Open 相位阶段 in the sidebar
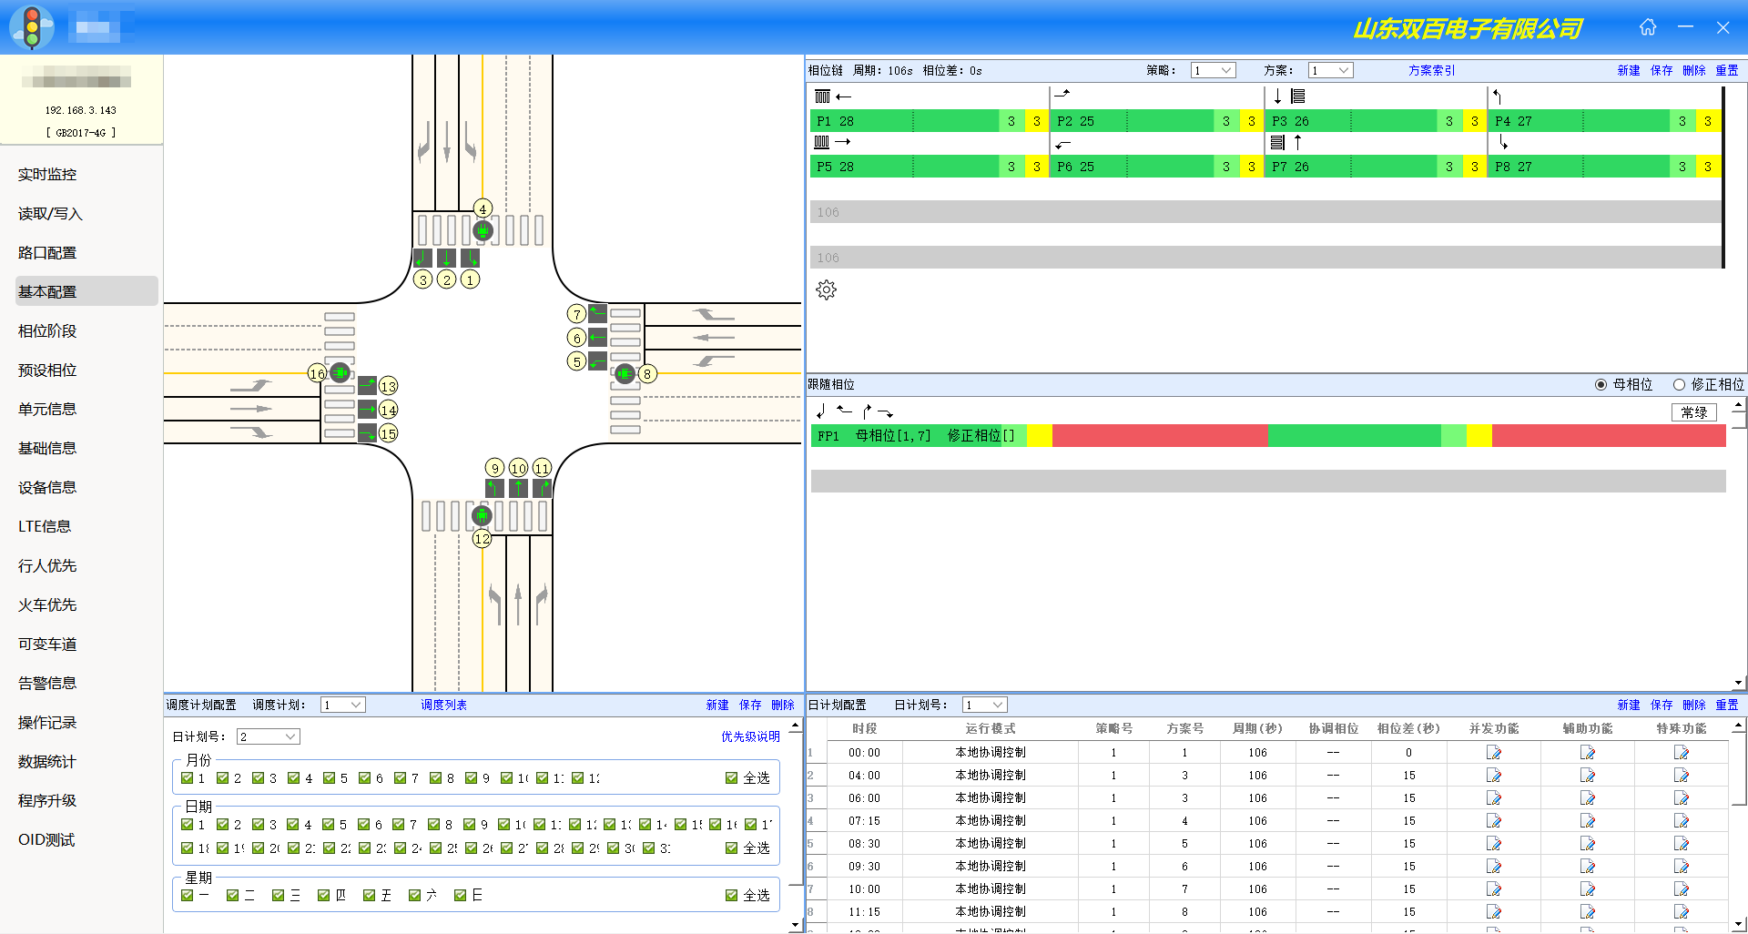The height and width of the screenshot is (934, 1748). click(x=47, y=331)
